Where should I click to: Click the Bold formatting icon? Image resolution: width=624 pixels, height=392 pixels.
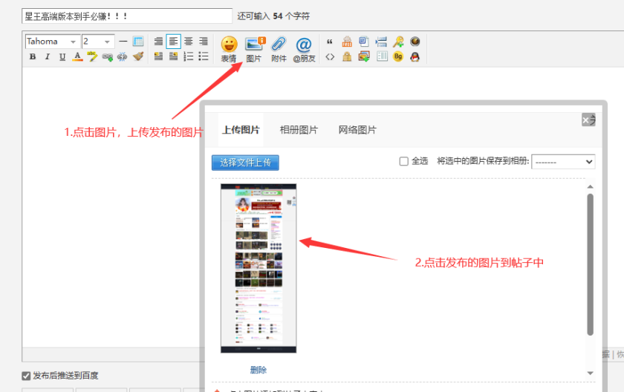tap(33, 56)
